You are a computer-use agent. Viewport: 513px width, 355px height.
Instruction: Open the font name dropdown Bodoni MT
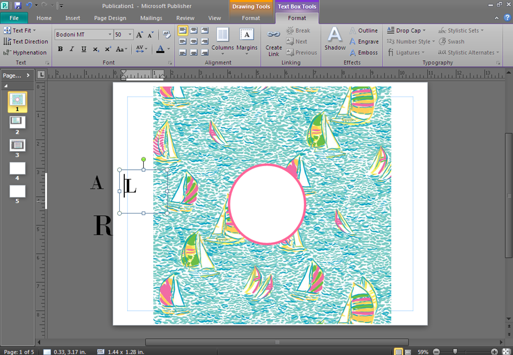coord(110,34)
